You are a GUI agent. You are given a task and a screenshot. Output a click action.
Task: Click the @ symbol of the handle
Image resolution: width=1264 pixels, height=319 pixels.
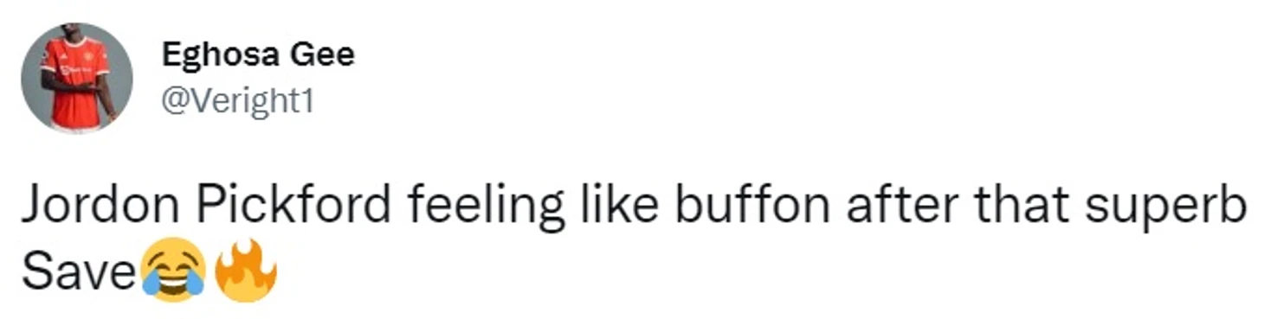click(x=174, y=101)
